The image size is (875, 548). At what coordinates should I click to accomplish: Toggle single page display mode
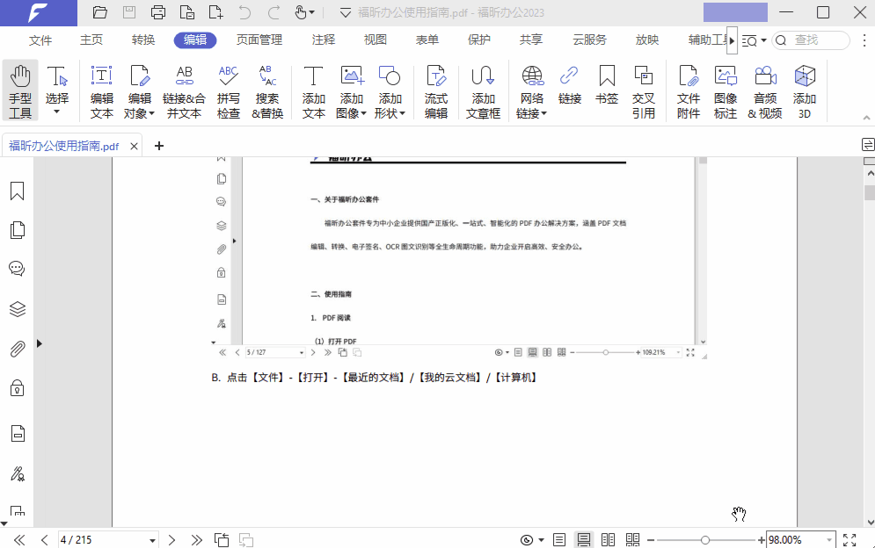558,539
